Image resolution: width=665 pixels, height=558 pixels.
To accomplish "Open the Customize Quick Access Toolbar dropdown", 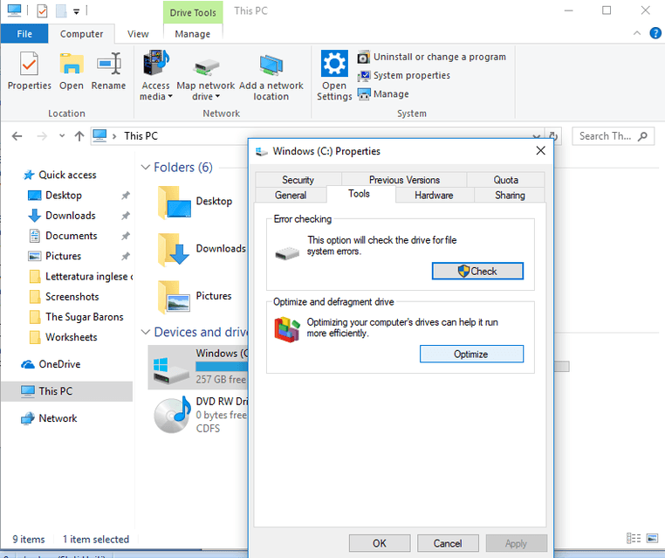I will (x=76, y=11).
